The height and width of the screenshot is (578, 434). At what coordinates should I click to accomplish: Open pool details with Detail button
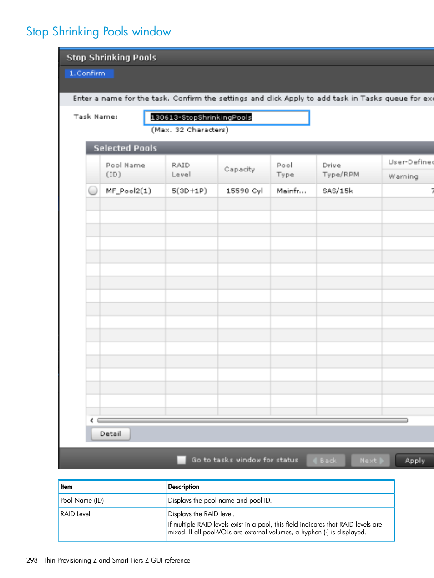pyautogui.click(x=111, y=434)
